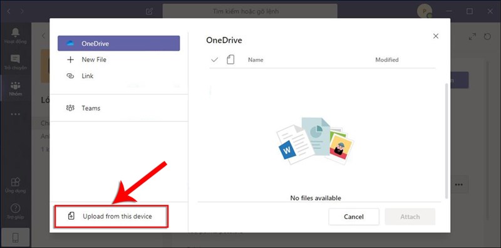The height and width of the screenshot is (248, 501).
Task: Click Upload from this device
Action: tap(111, 216)
